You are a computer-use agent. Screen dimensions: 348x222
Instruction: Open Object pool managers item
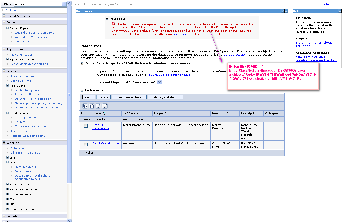tap(26, 153)
